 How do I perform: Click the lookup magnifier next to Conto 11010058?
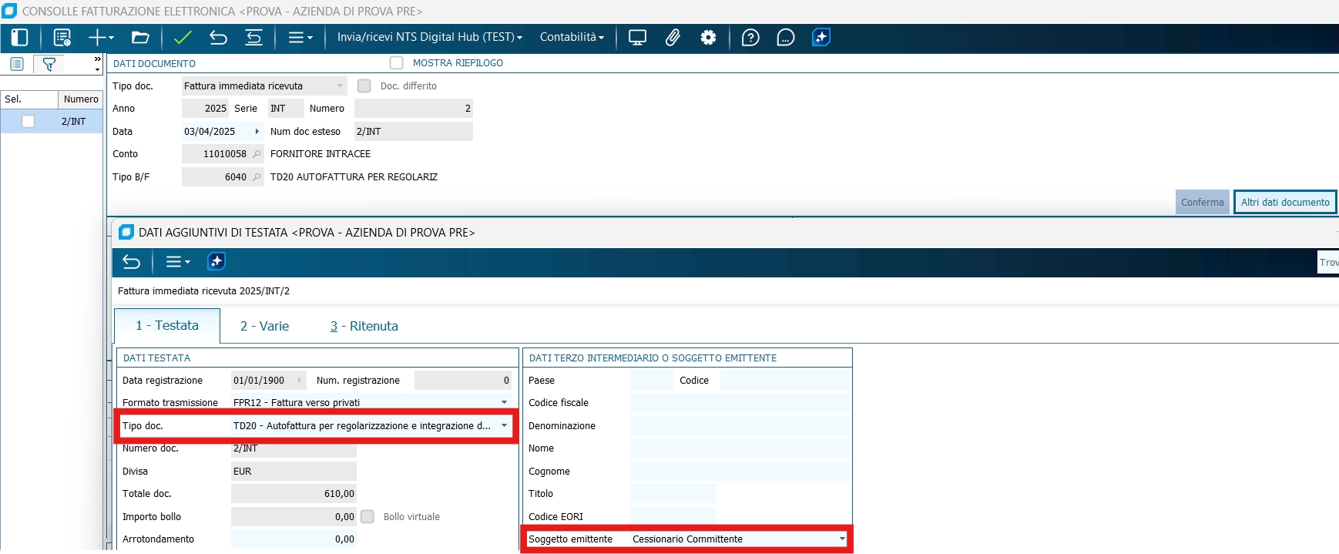257,154
